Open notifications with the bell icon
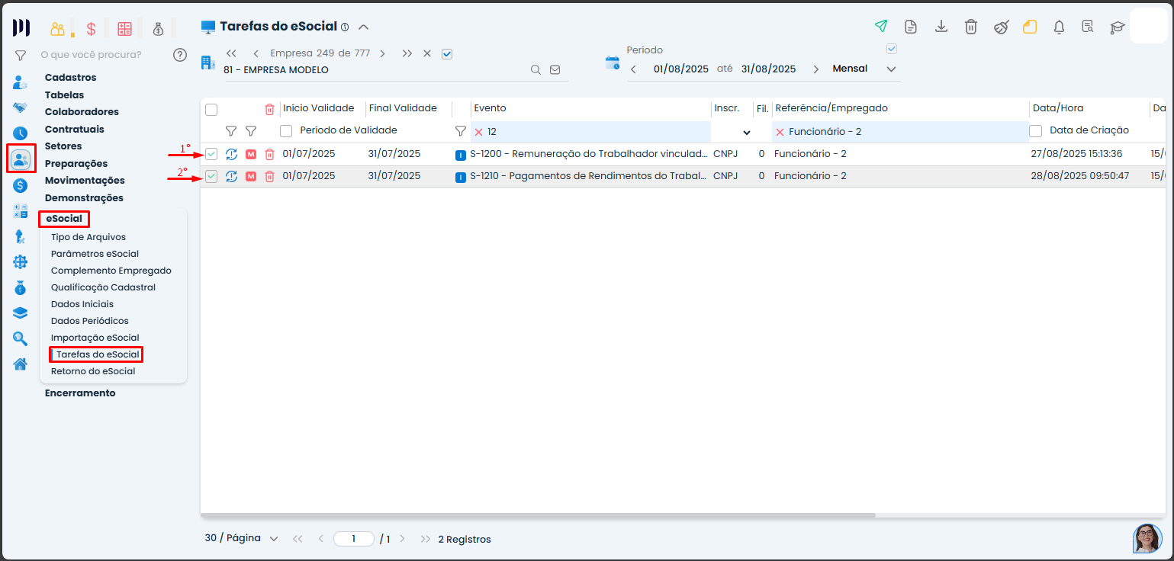Image resolution: width=1174 pixels, height=561 pixels. (1059, 27)
